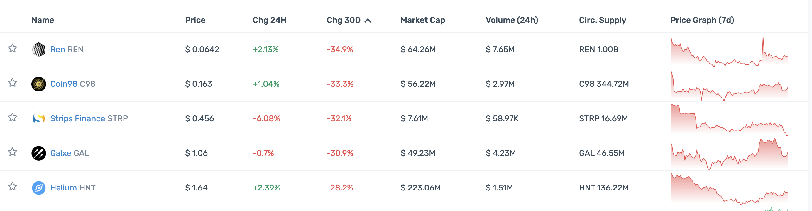This screenshot has height=211, width=812.
Task: Sort table by Market Cap column
Action: pyautogui.click(x=422, y=20)
